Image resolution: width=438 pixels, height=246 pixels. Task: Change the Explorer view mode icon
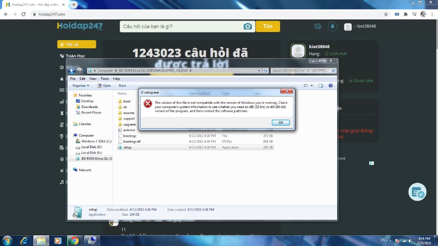tap(306, 85)
